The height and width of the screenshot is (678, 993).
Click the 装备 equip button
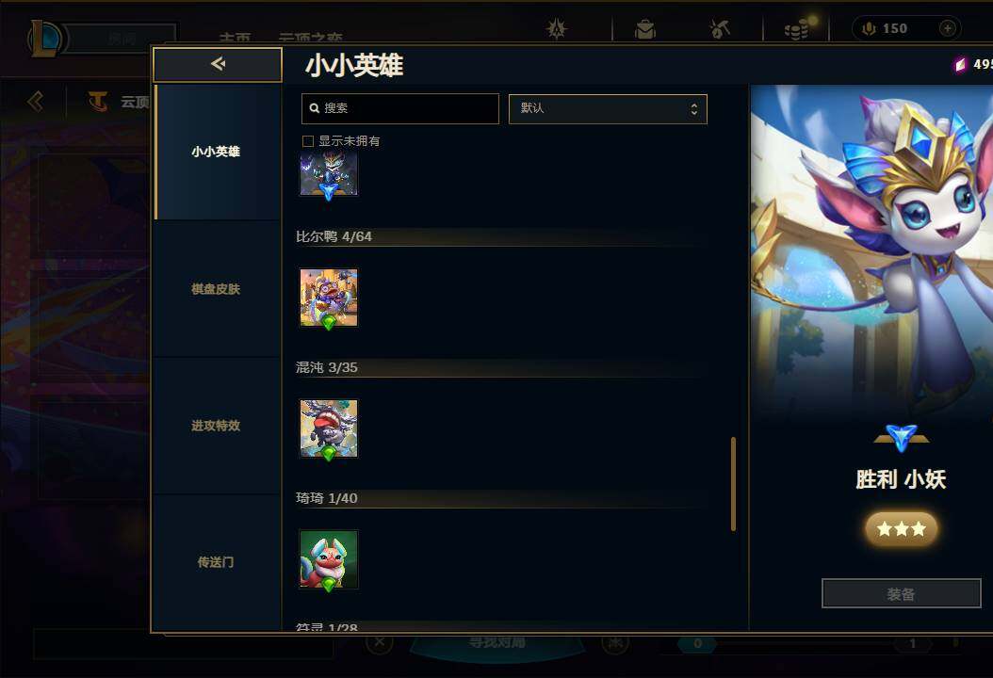pyautogui.click(x=901, y=594)
